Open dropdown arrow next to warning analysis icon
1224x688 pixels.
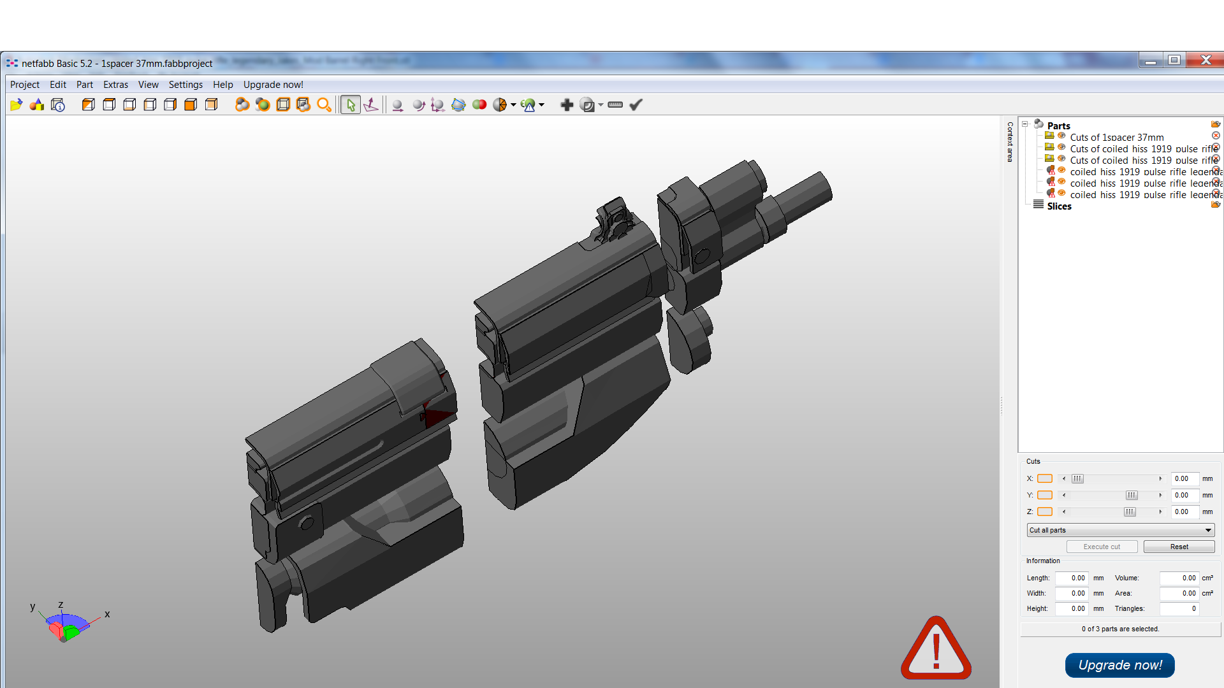tap(541, 105)
